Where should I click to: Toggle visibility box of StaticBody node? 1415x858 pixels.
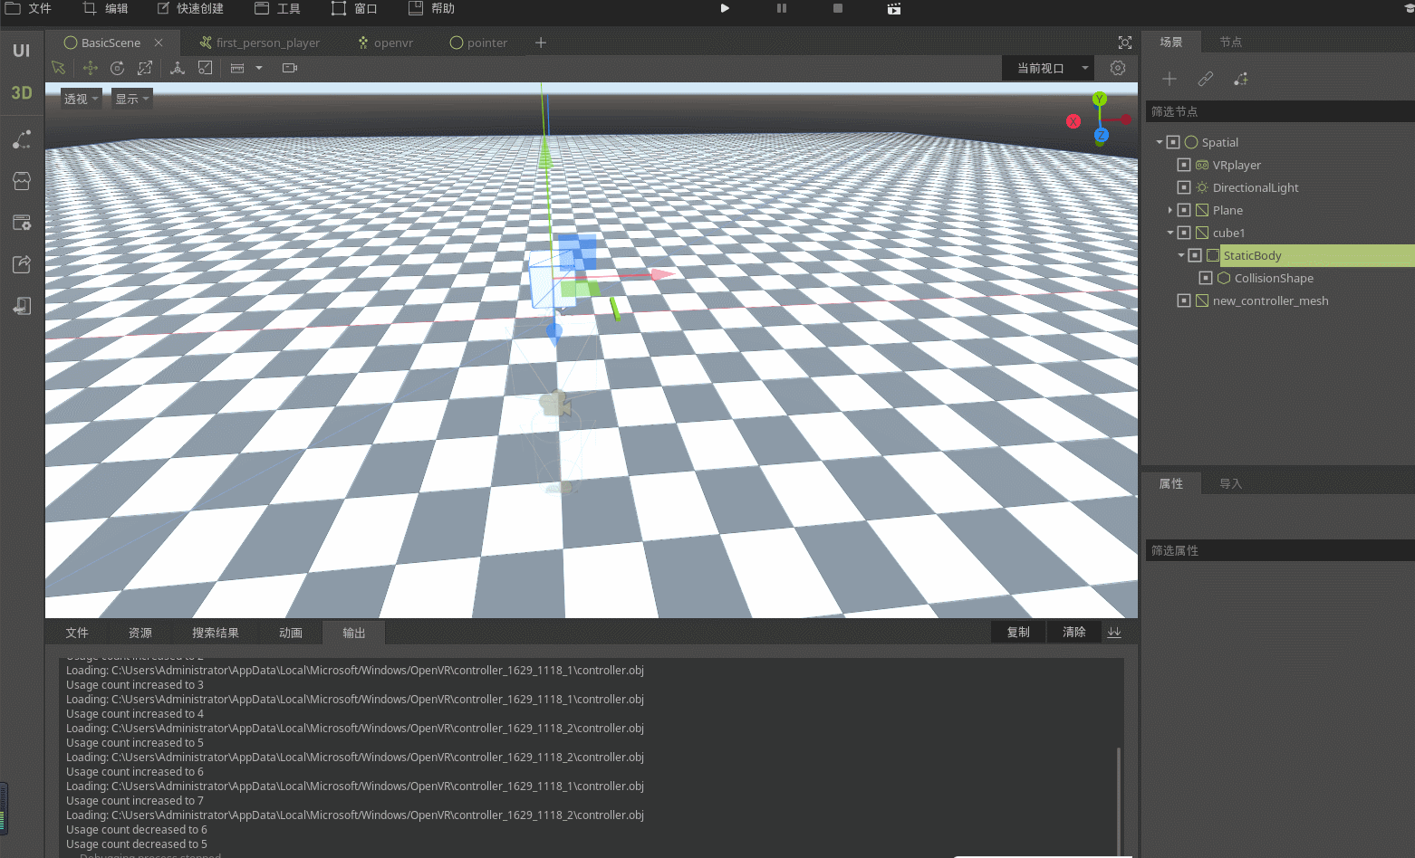click(1195, 255)
